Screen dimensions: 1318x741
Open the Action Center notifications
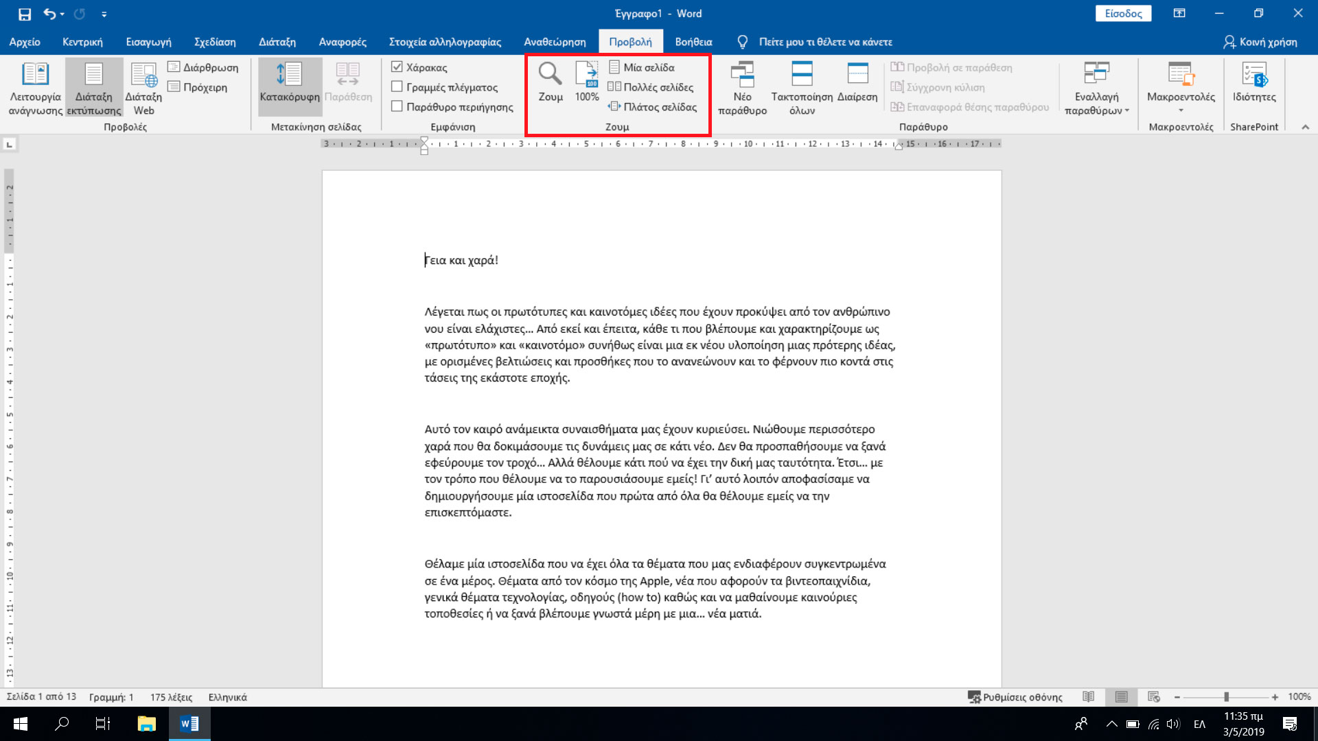(1290, 724)
